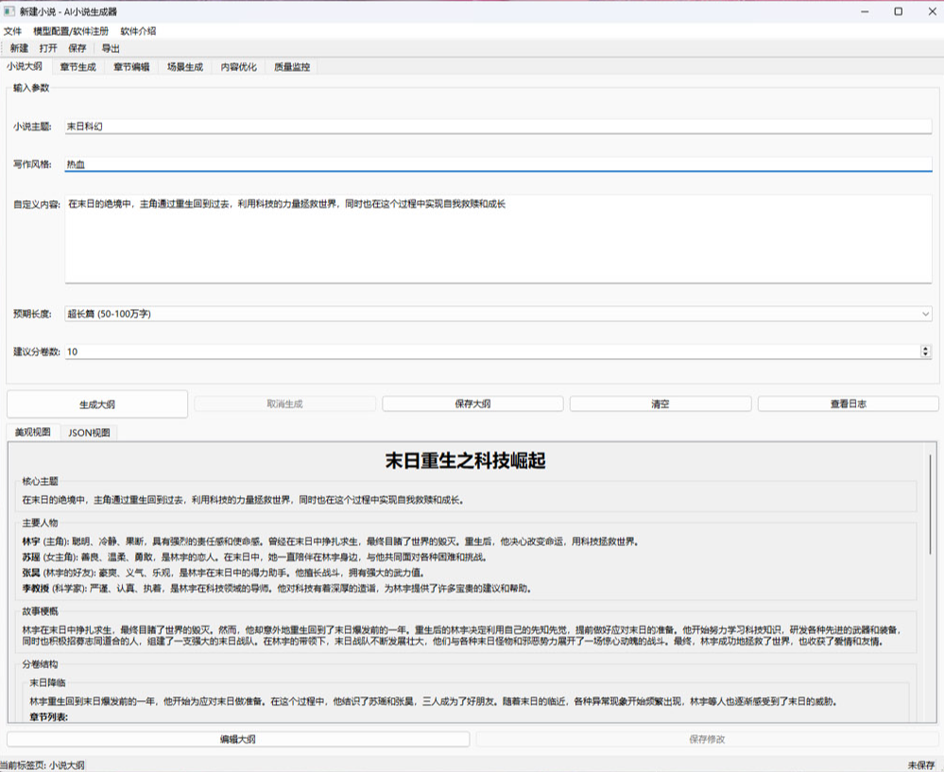This screenshot has height=772, width=944.
Task: Switch to the 章节生成 tab
Action: click(x=75, y=66)
